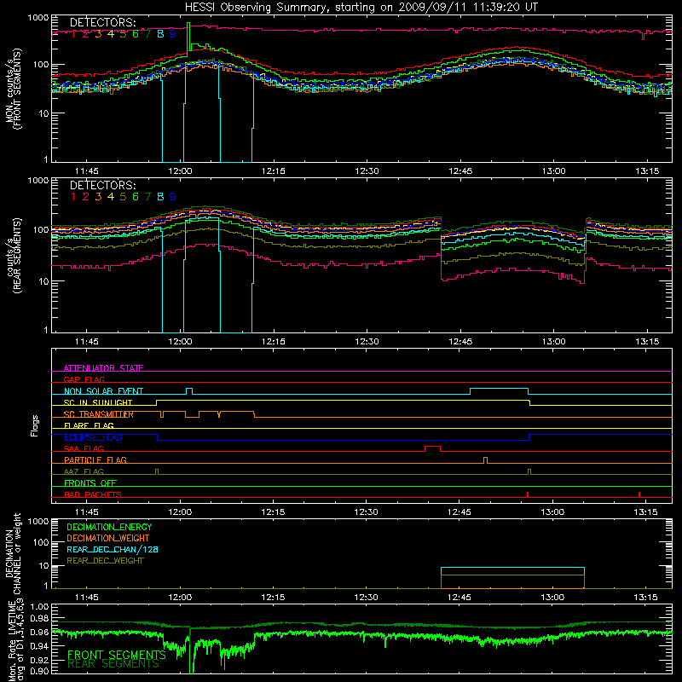Click the cyan REAR_DEC_CHAN step top in the decimation plot
Viewport: 682px width, 682px height.
[x=512, y=568]
